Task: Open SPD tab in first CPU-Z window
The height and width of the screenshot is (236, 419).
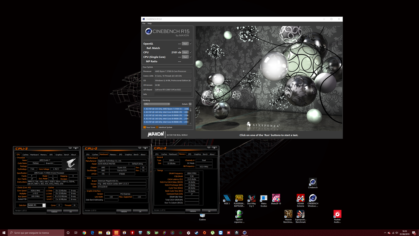Action: (51, 154)
